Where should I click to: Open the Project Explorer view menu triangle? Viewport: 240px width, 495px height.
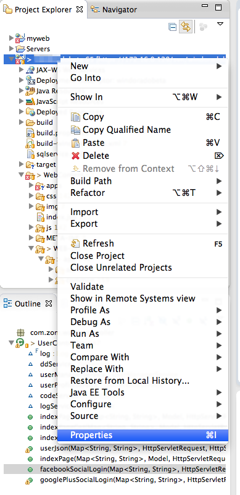(x=220, y=24)
